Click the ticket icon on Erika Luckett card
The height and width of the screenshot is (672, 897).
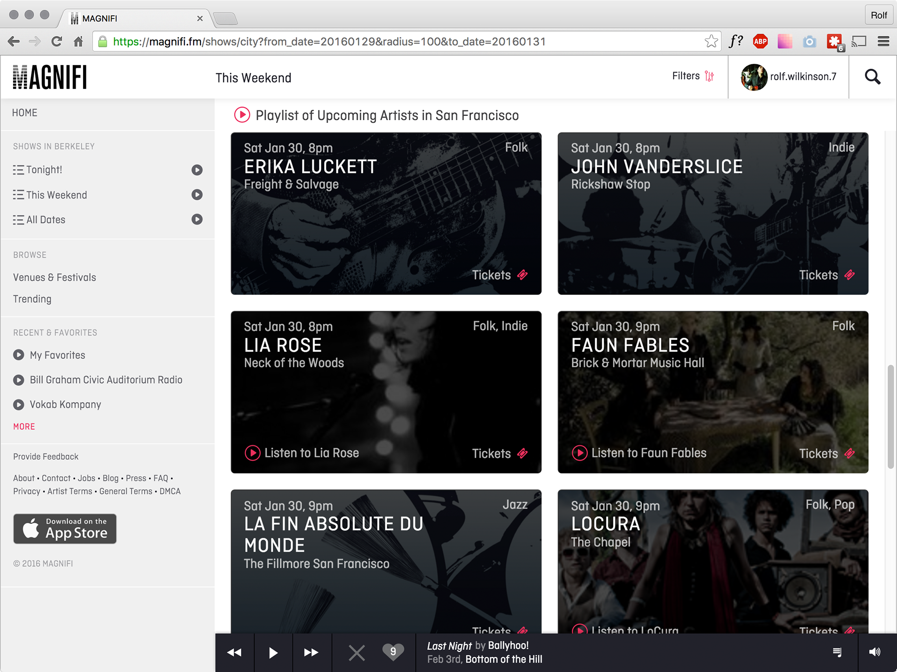(523, 275)
